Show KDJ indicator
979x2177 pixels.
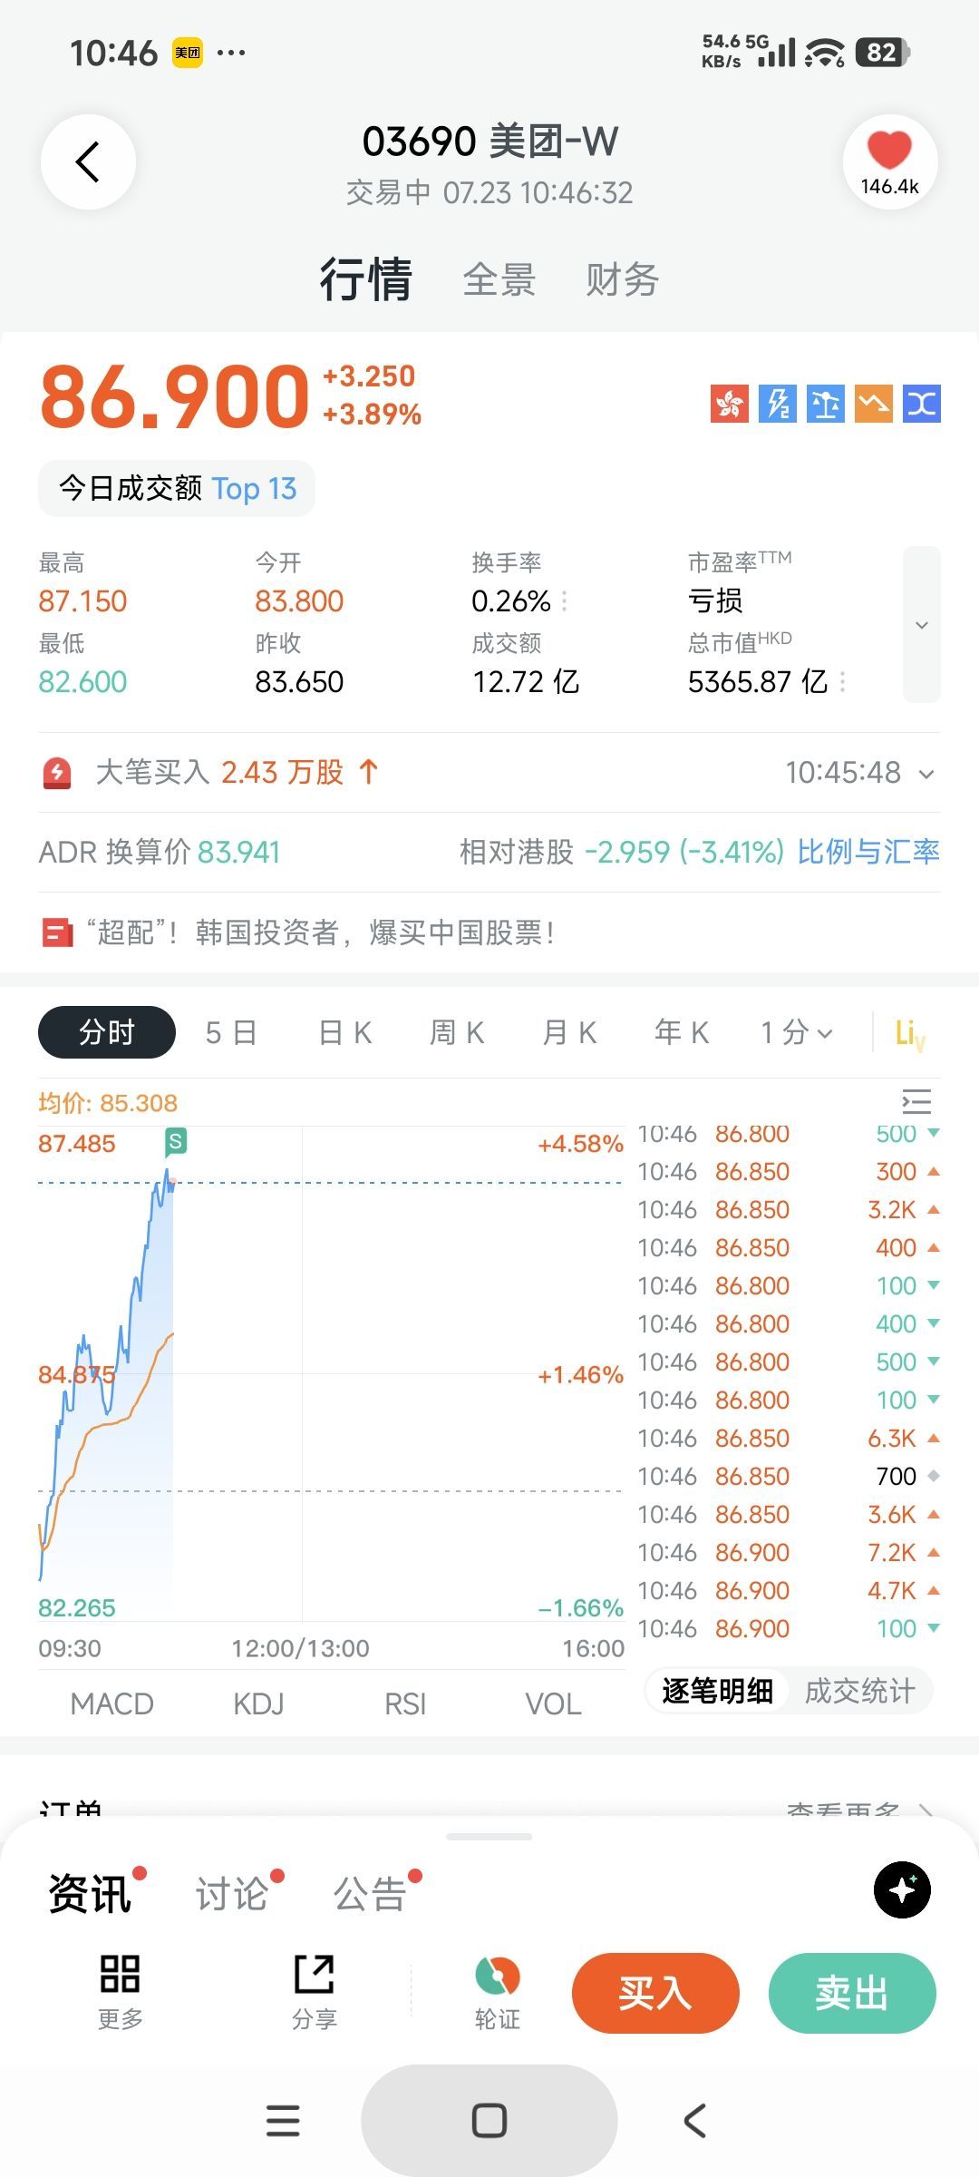259,1704
